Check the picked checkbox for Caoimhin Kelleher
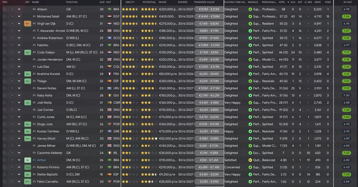 click(x=4, y=153)
